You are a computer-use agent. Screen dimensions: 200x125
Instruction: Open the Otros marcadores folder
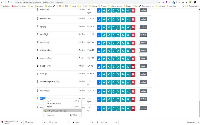tap(192, 6)
